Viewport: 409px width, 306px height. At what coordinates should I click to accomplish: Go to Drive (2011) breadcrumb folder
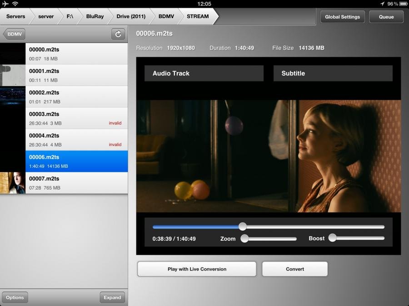pos(131,16)
